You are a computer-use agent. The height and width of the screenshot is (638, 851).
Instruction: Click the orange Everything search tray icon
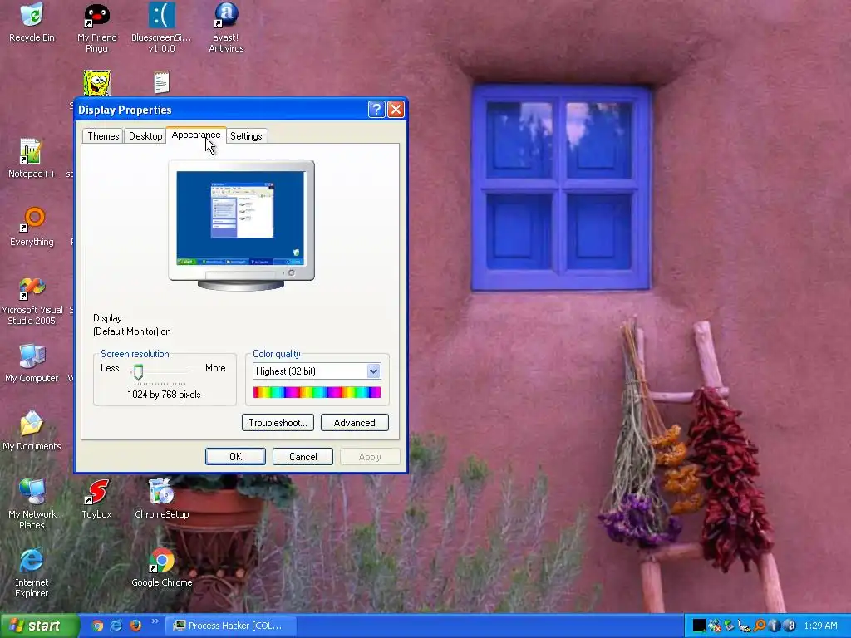point(760,626)
